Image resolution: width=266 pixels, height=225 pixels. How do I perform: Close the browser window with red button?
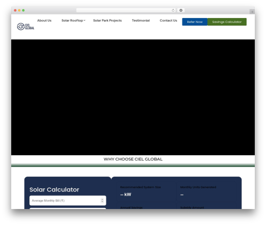click(x=15, y=11)
